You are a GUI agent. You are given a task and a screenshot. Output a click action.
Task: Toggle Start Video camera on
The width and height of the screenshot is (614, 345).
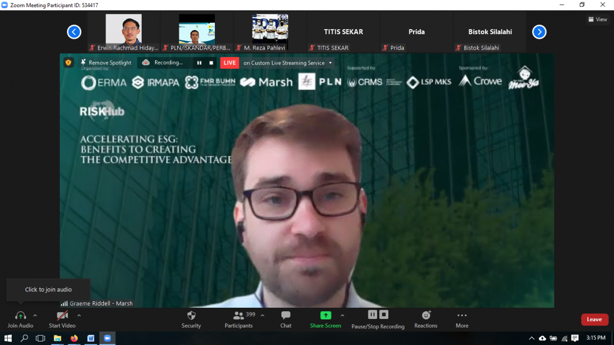click(x=62, y=316)
